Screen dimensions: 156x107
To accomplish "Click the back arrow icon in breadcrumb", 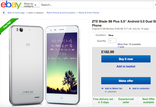I will click(4, 12).
